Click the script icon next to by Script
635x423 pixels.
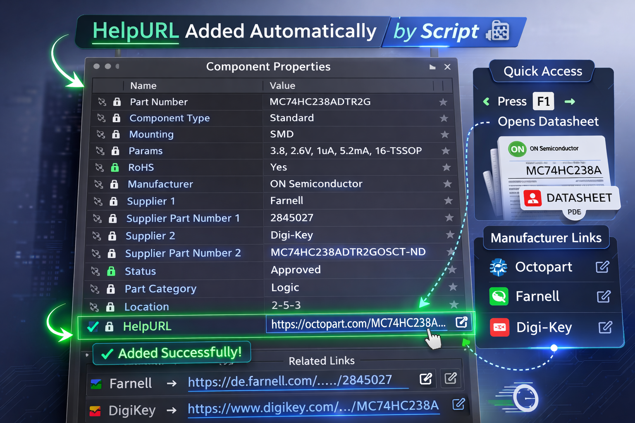tap(498, 31)
